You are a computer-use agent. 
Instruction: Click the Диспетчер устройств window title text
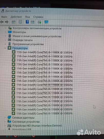coord(18,11)
